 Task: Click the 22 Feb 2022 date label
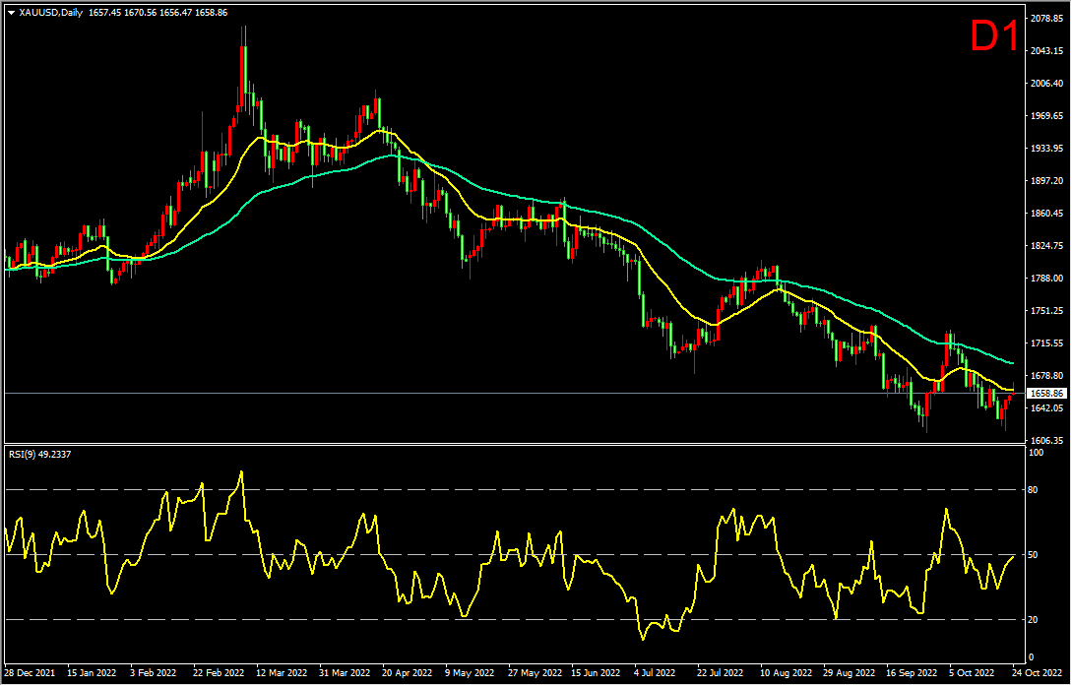(219, 673)
